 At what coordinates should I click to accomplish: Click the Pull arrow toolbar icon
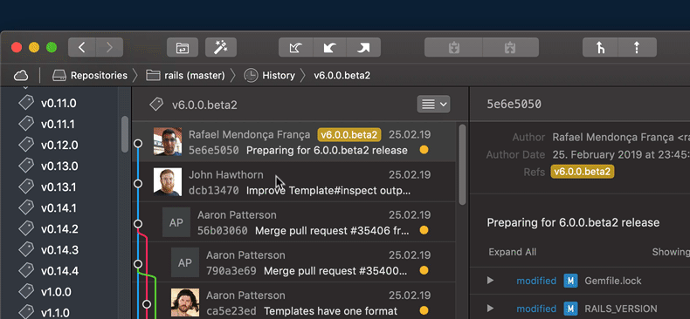(329, 47)
